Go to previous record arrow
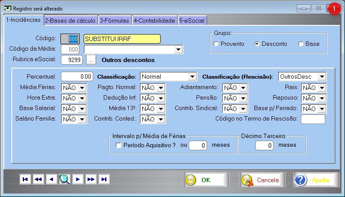The width and height of the screenshot is (345, 197). (x=52, y=179)
